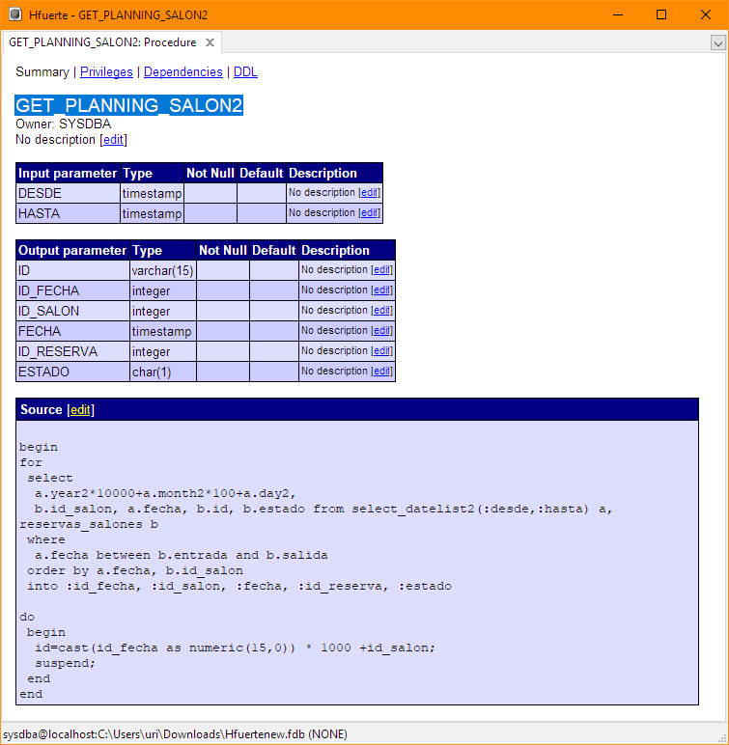This screenshot has height=745, width=729.
Task: Click the varchar(15) type cell
Action: 162,271
